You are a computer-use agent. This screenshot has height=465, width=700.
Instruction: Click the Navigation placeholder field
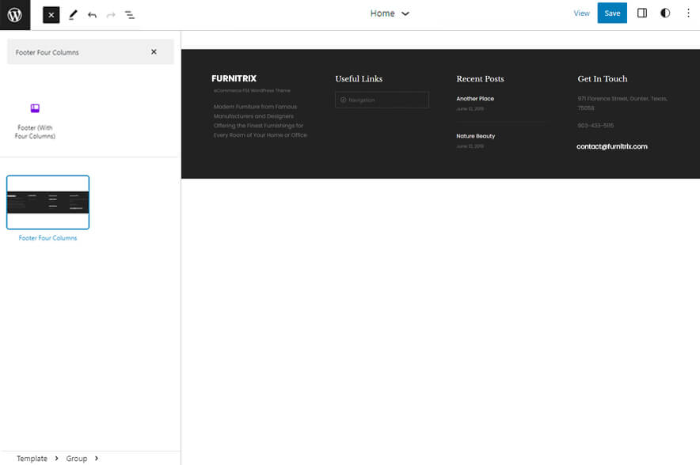(x=382, y=100)
